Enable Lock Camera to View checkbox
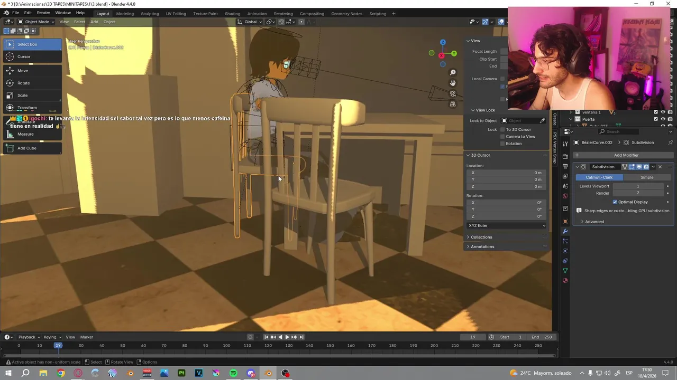 click(x=502, y=137)
